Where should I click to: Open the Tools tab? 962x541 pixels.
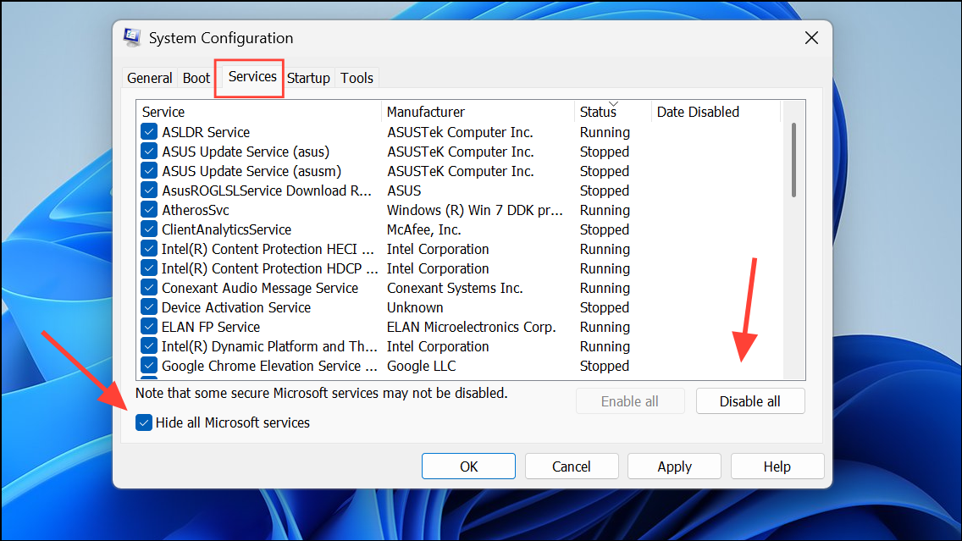pyautogui.click(x=357, y=77)
